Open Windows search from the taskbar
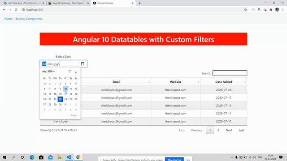 pos(13,157)
